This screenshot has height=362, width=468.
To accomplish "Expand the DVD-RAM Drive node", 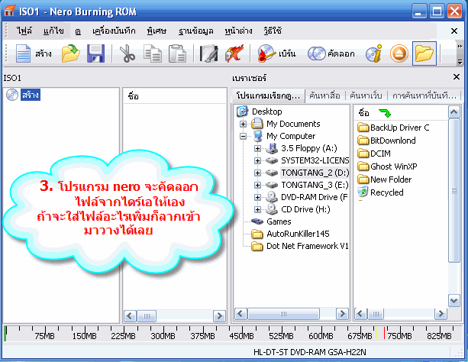I will pos(257,197).
